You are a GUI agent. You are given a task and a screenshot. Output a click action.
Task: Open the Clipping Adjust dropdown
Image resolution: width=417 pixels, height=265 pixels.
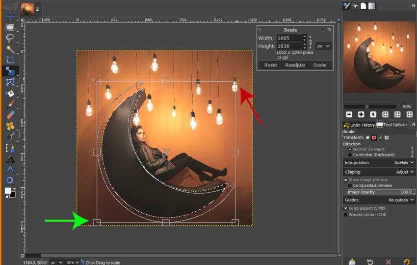(379, 172)
